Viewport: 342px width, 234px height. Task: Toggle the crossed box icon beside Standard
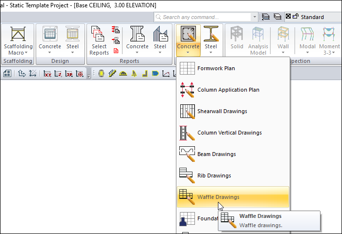pyautogui.click(x=288, y=16)
